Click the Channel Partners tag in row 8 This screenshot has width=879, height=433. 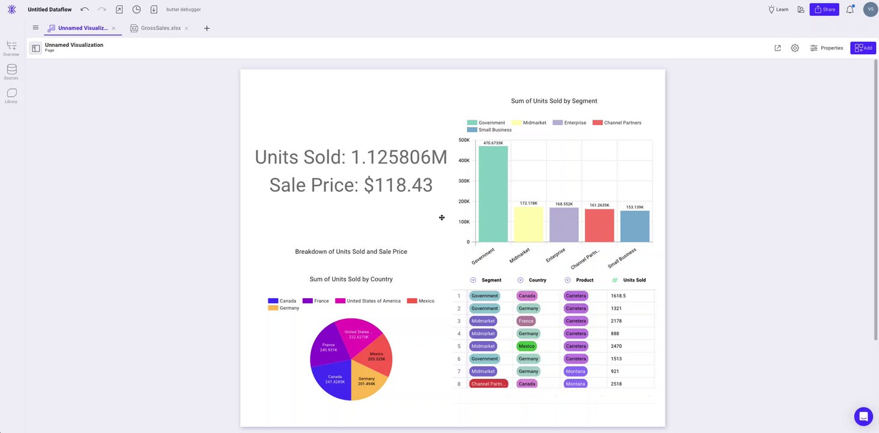(489, 384)
